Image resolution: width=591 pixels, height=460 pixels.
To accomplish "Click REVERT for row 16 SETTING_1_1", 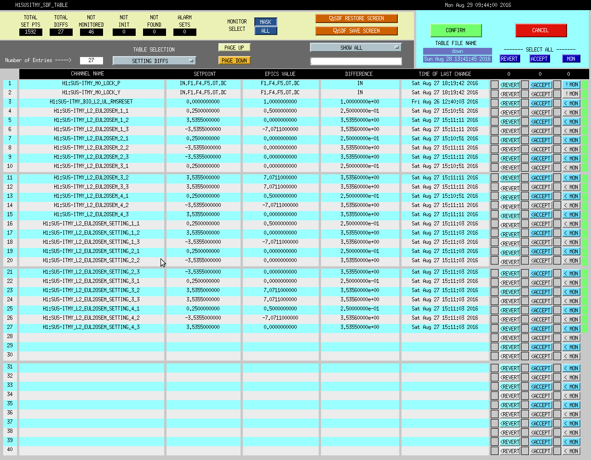I will pos(510,224).
